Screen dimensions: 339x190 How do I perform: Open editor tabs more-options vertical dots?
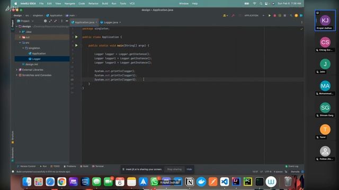click(x=302, y=22)
